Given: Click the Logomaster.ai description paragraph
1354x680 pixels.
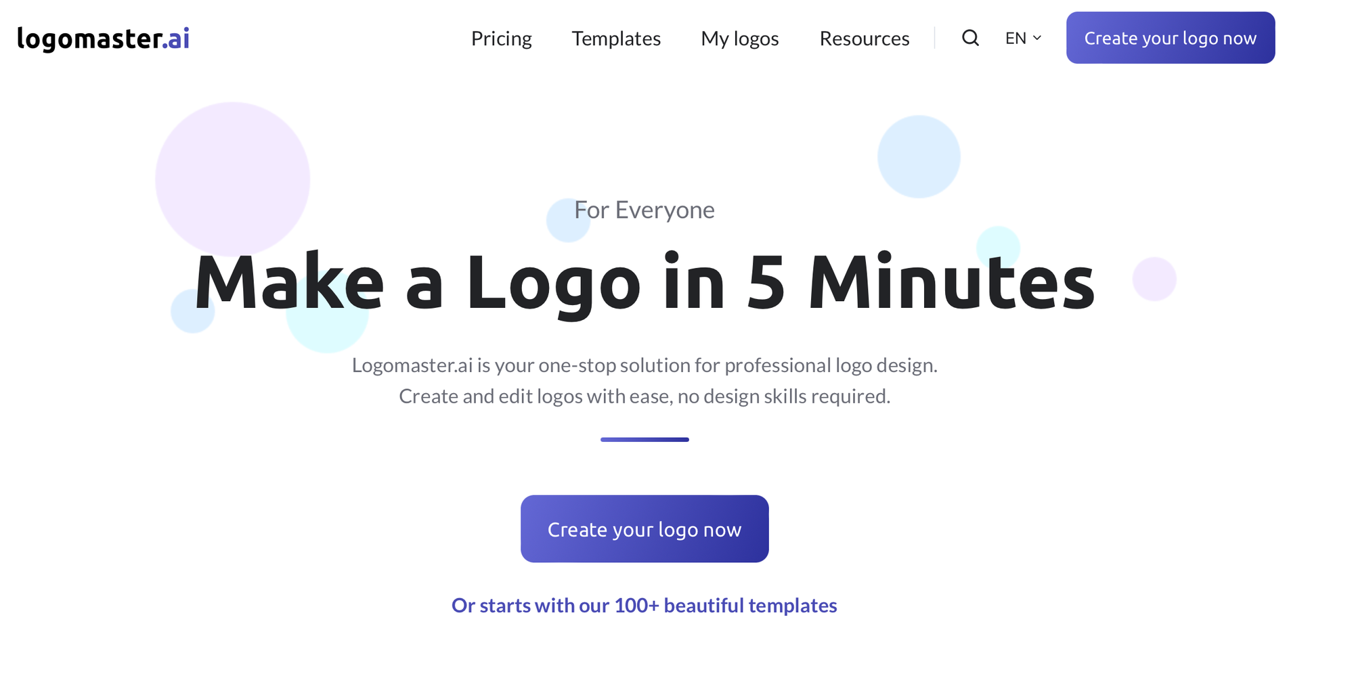Looking at the screenshot, I should (645, 380).
